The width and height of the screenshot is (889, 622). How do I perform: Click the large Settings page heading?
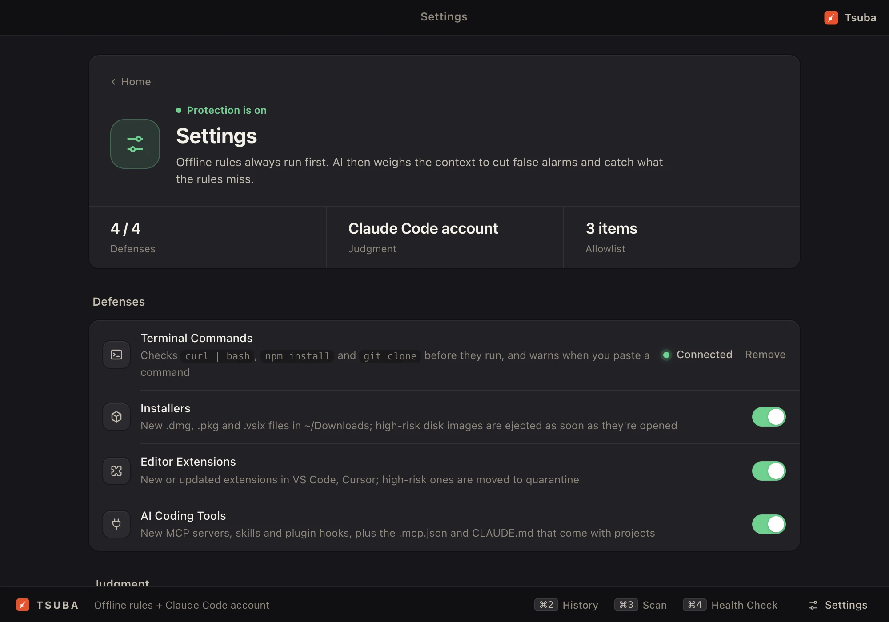point(216,136)
